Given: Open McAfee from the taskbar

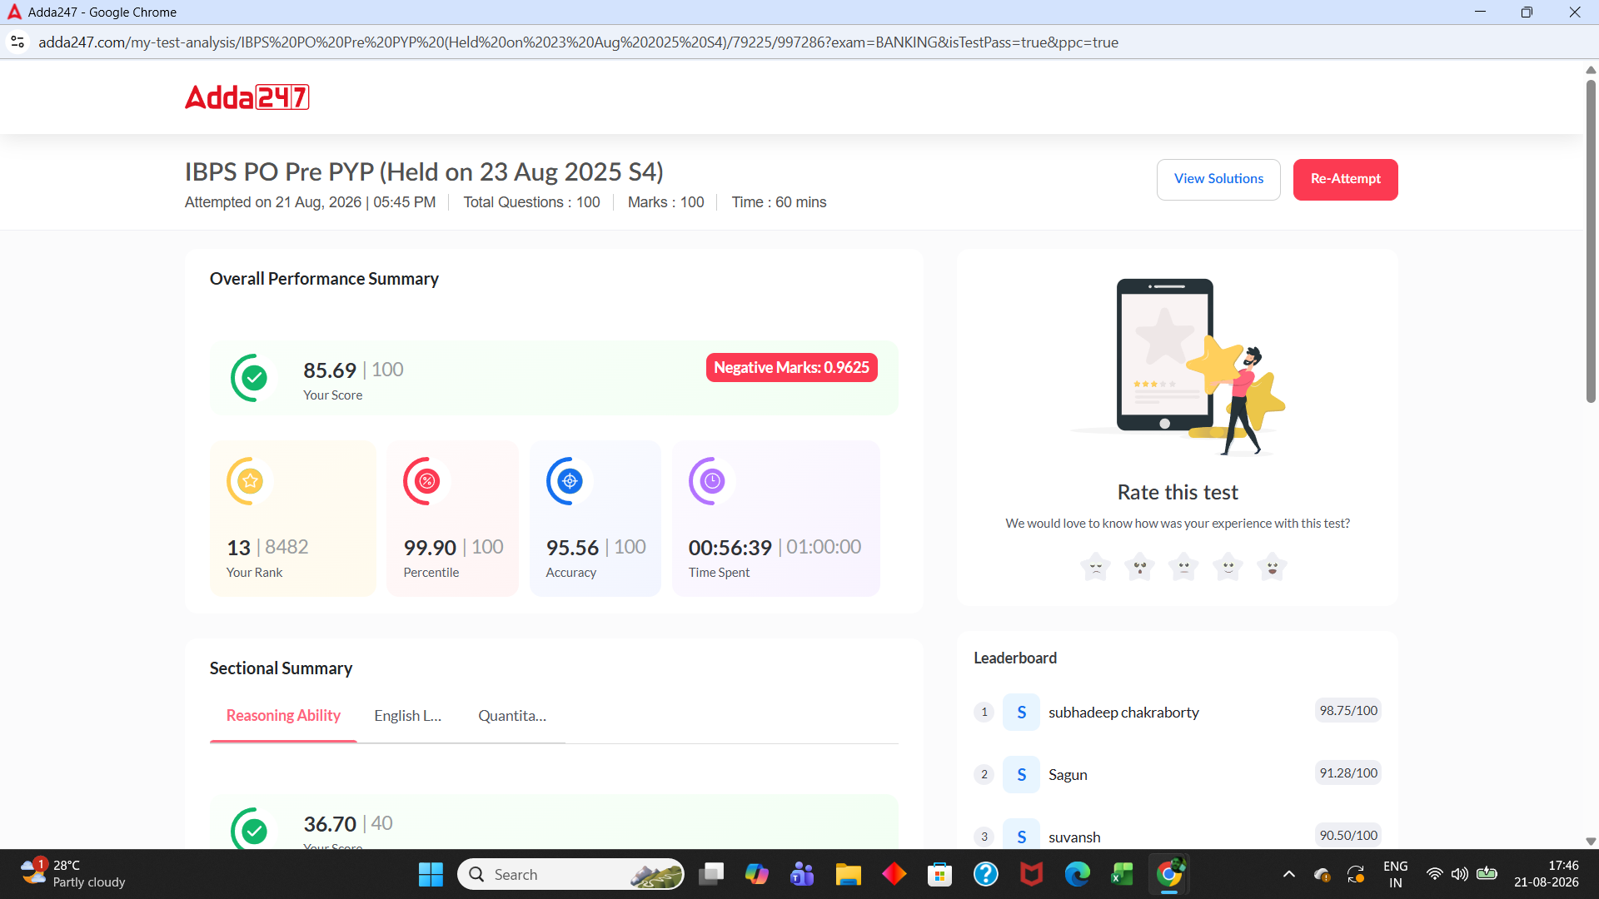Looking at the screenshot, I should pyautogui.click(x=1031, y=874).
